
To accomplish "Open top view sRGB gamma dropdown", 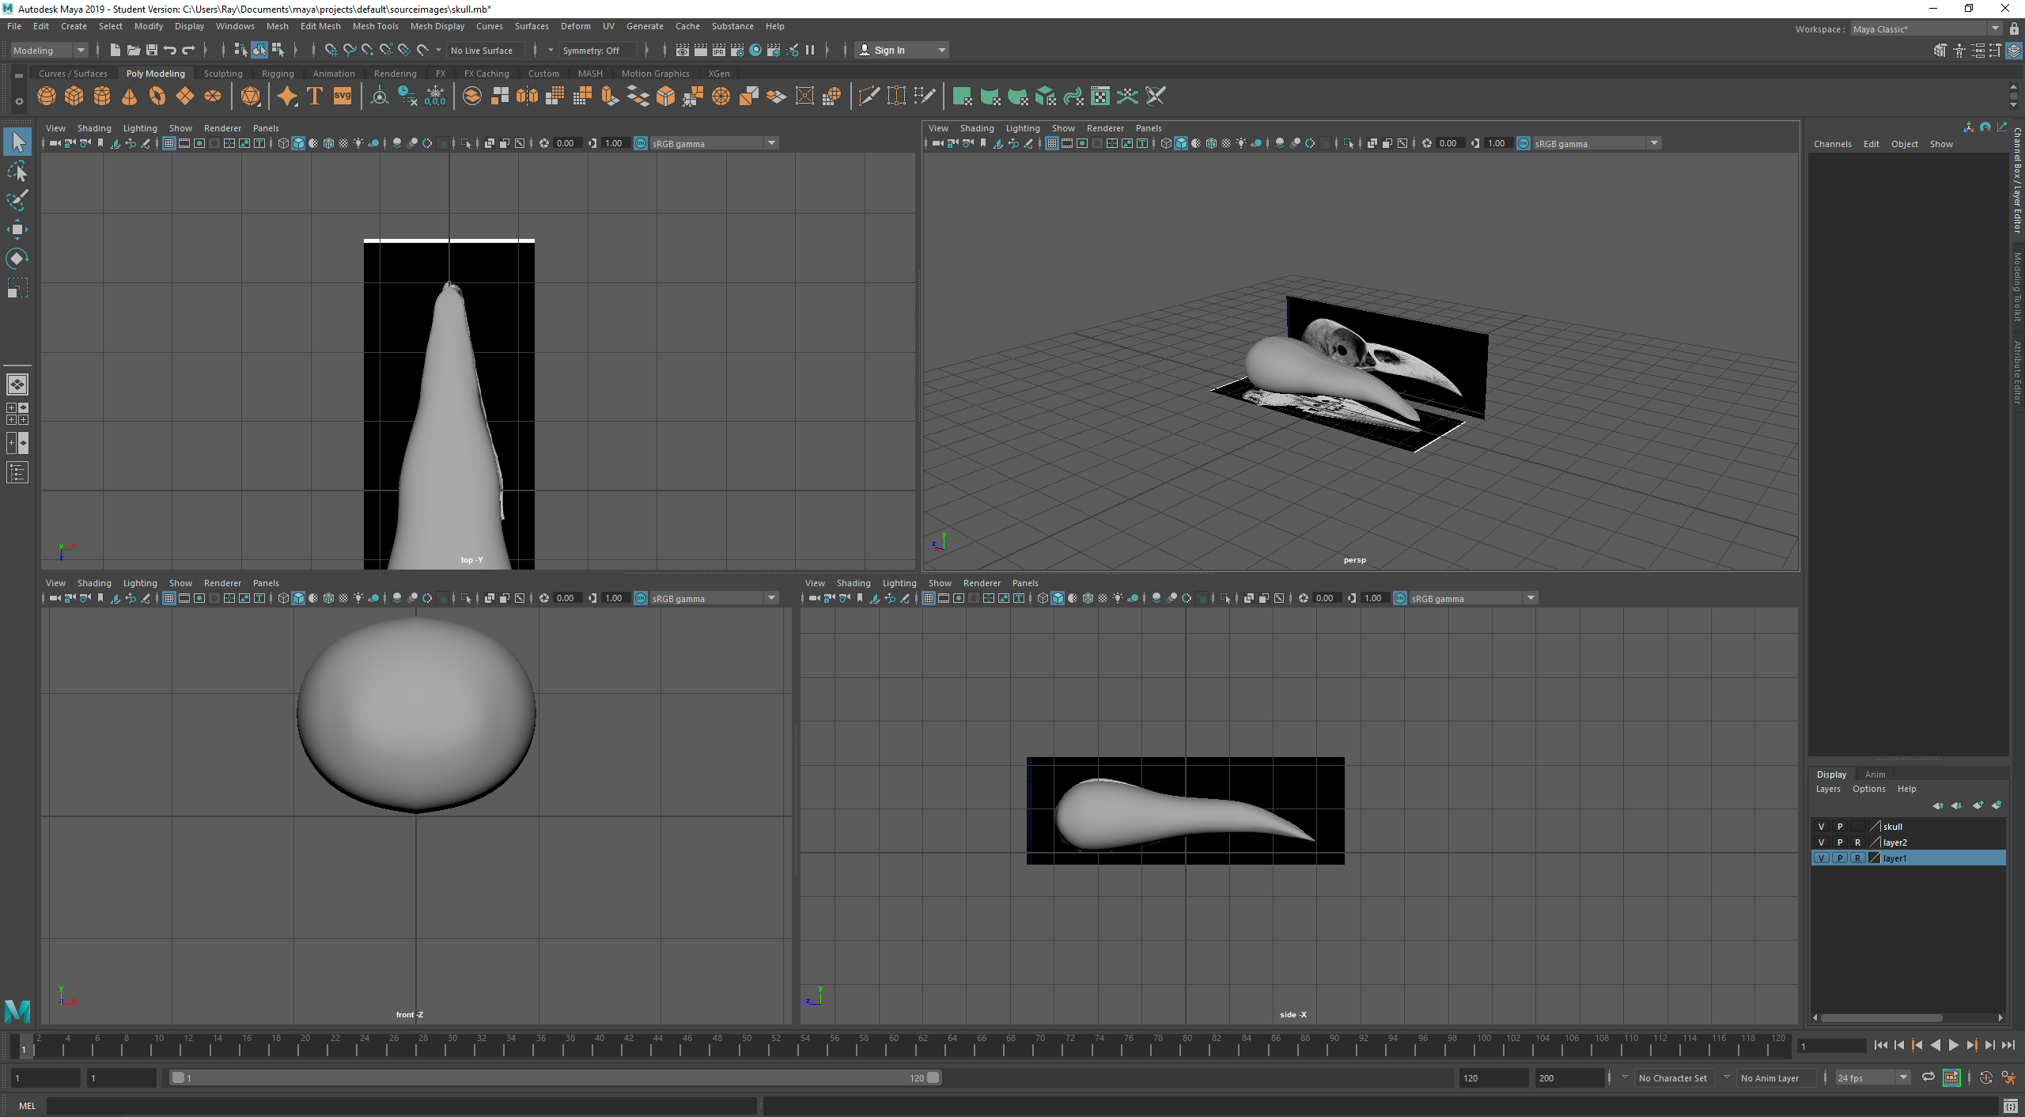I will click(x=714, y=144).
